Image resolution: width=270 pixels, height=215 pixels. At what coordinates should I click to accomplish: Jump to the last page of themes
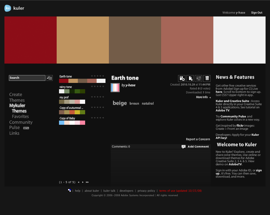click(x=87, y=182)
